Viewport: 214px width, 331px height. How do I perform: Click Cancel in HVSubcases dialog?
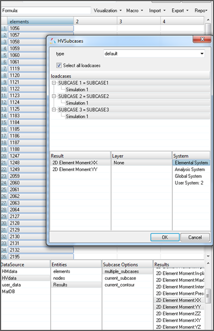[x=195, y=237]
